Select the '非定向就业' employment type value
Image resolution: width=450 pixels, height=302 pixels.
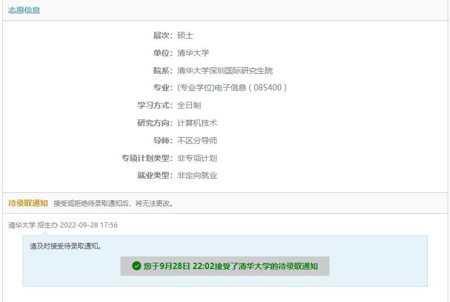pyautogui.click(x=197, y=175)
